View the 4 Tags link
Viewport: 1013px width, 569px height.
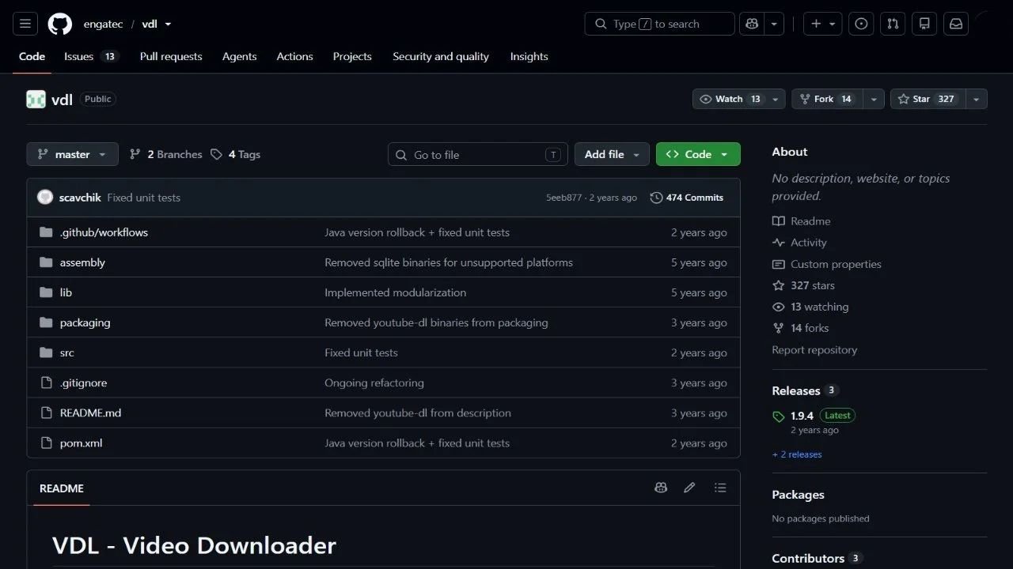coord(235,154)
